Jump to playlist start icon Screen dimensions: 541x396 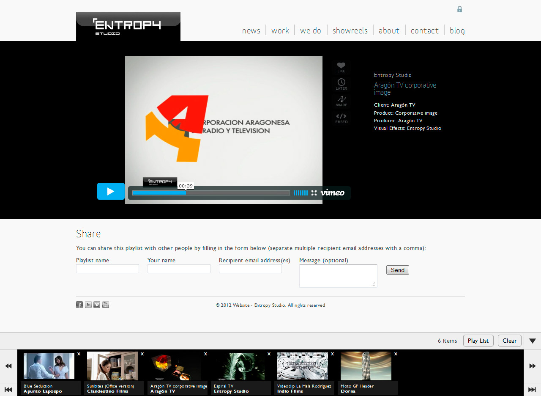(x=8, y=389)
